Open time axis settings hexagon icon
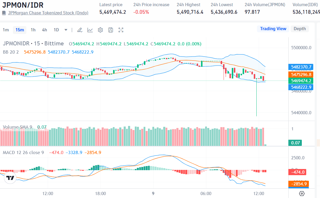 [302, 194]
